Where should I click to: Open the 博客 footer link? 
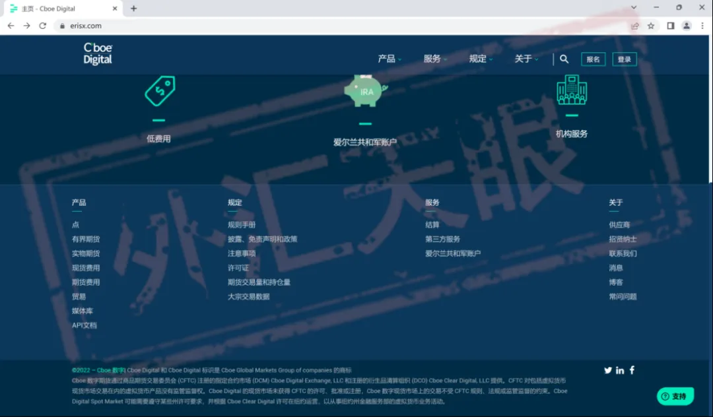[x=616, y=282]
